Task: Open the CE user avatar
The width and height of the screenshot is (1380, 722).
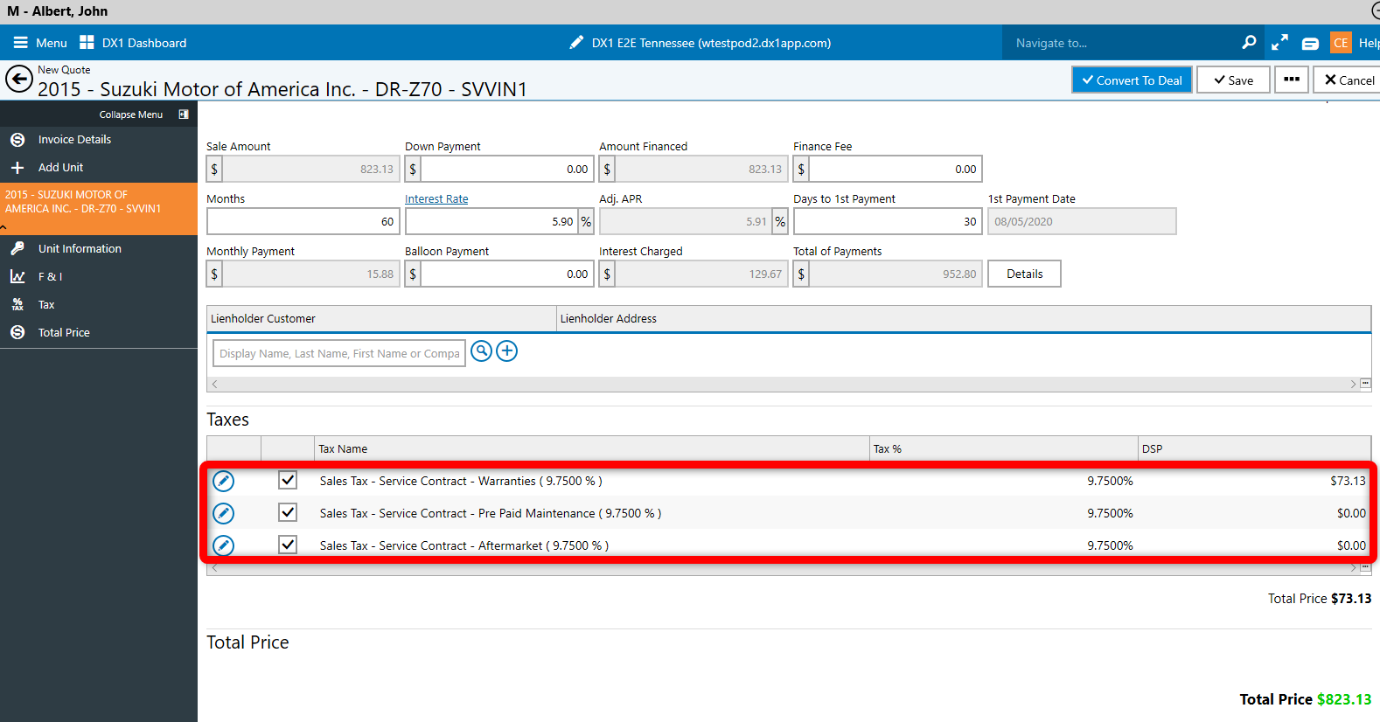Action: coord(1341,43)
